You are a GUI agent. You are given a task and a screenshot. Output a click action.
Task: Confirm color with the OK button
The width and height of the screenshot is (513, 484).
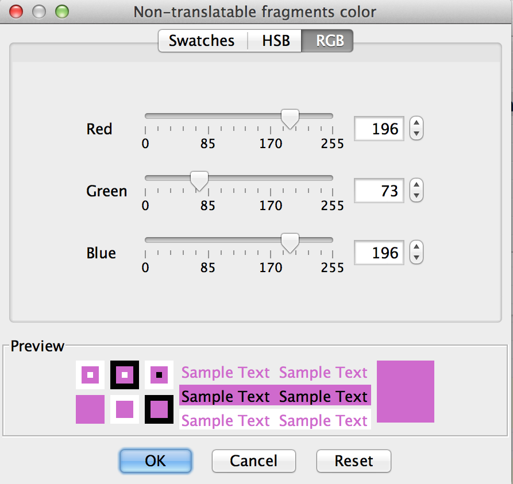point(156,460)
